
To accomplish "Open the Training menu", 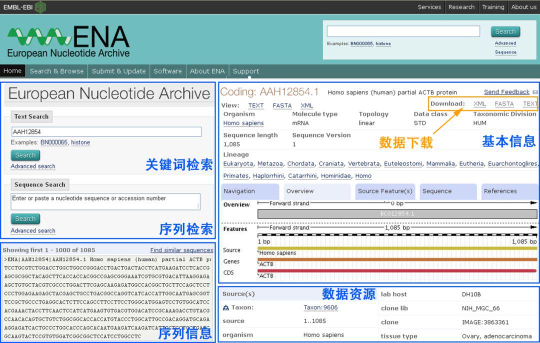I will (493, 7).
